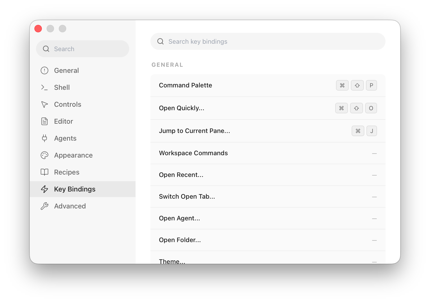The image size is (430, 303).
Task: Open the General settings section
Action: [x=83, y=70]
